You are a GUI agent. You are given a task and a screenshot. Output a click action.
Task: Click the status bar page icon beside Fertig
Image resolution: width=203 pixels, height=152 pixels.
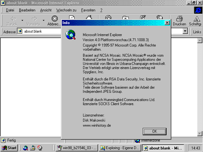click(3, 140)
